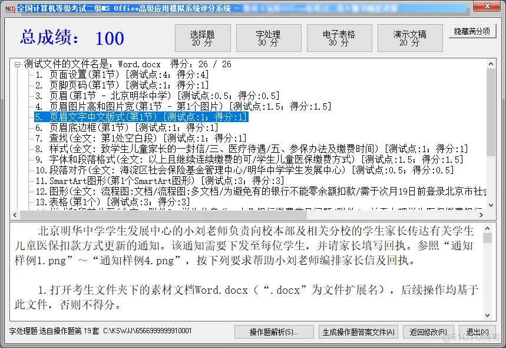Select the Word.docx score root row
This screenshot has height=348, width=506.
127,64
